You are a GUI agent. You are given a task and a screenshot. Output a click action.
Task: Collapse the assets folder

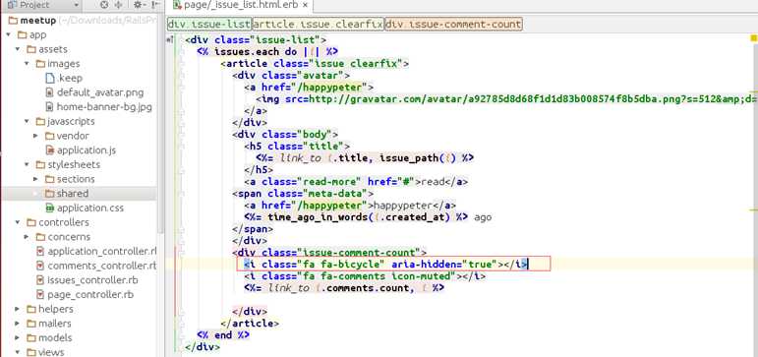[18, 49]
